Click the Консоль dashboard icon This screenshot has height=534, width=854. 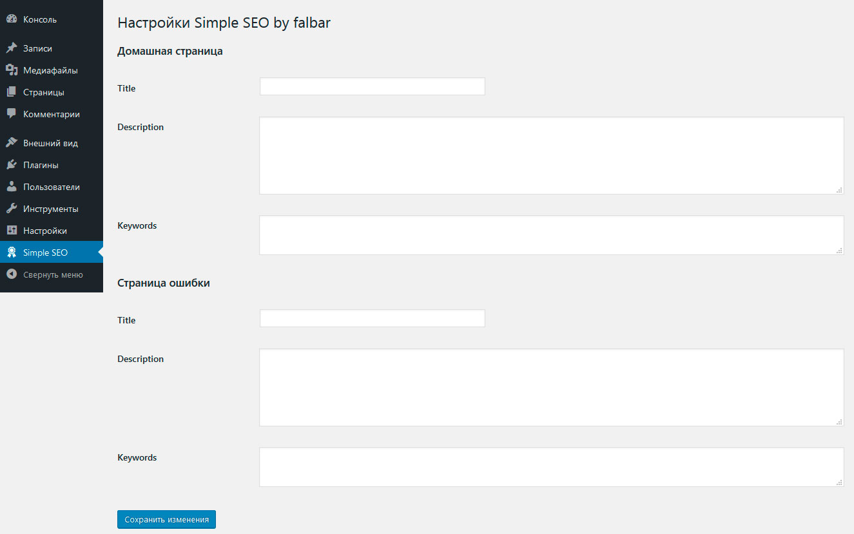pyautogui.click(x=12, y=19)
